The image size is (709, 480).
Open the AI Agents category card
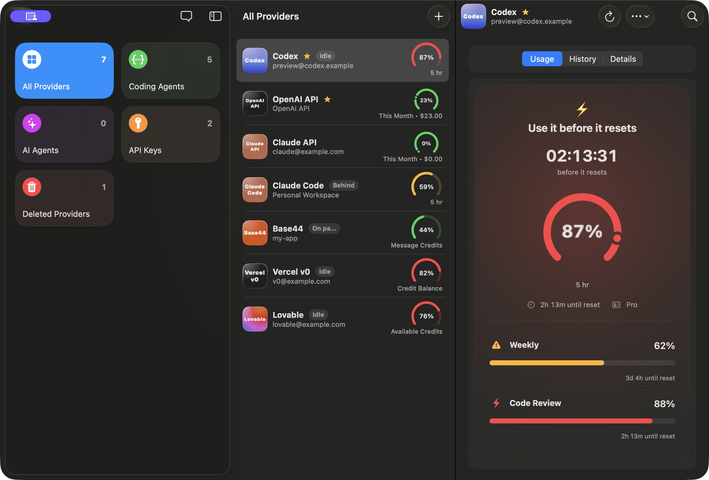[64, 134]
